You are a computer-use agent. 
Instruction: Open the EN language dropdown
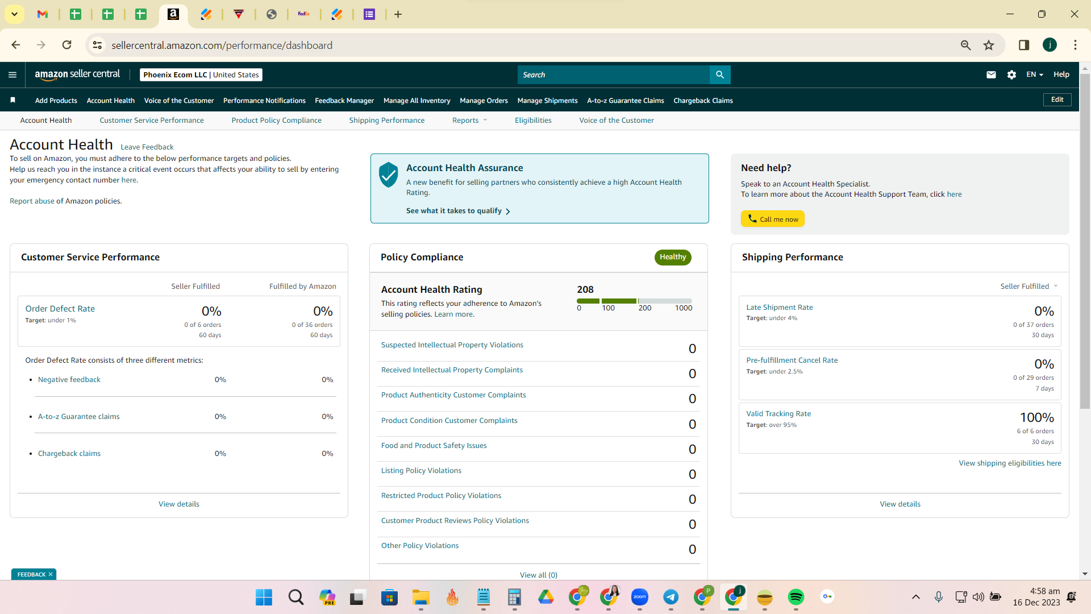pyautogui.click(x=1035, y=74)
